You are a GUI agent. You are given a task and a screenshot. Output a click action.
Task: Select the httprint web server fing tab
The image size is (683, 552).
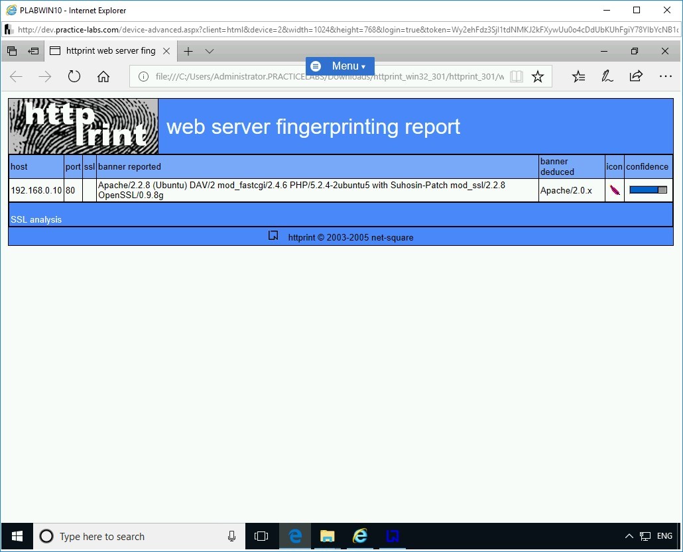pyautogui.click(x=109, y=50)
